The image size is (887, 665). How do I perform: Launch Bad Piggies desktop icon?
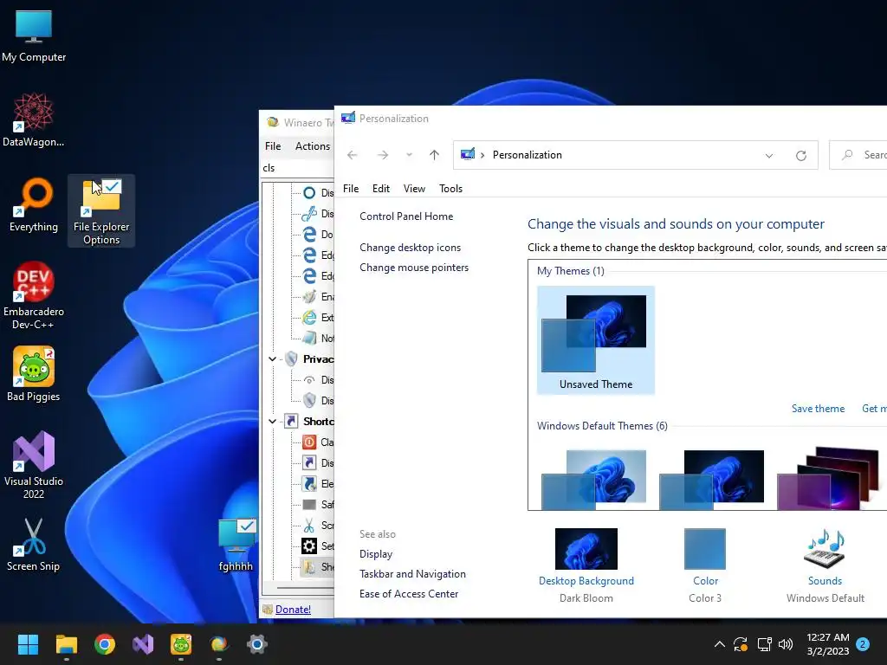34,374
